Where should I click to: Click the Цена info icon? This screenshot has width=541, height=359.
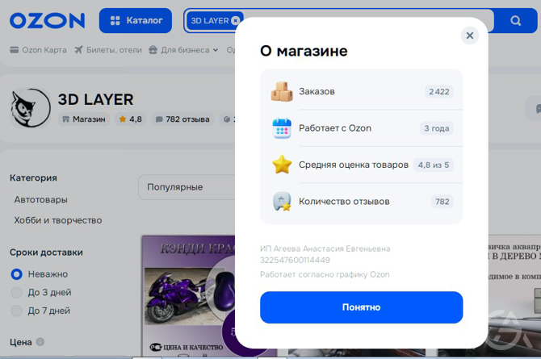point(40,342)
